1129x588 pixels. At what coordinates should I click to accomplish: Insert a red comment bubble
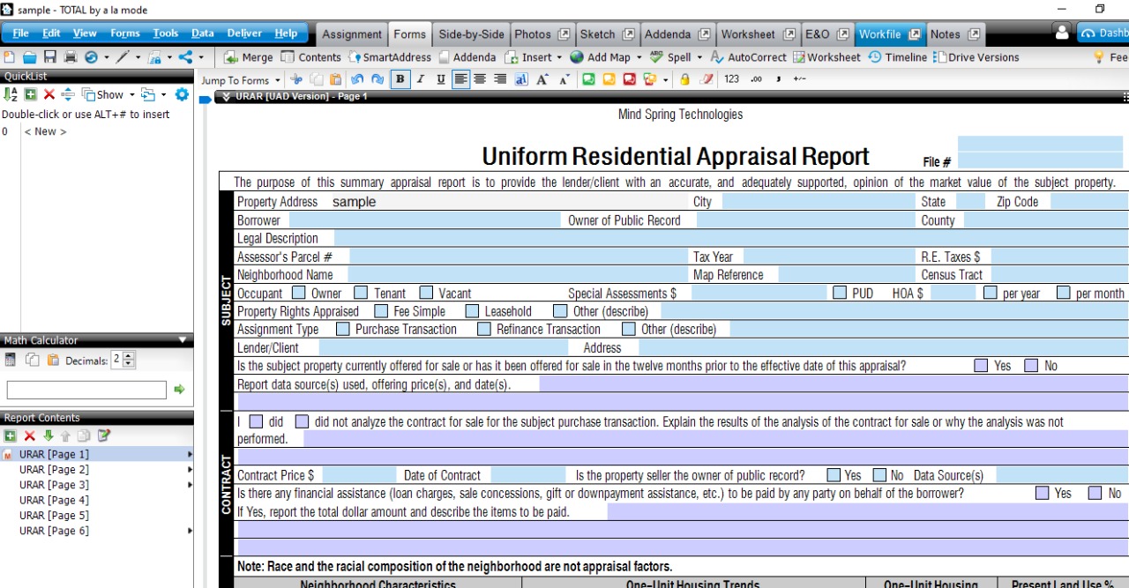click(x=629, y=79)
